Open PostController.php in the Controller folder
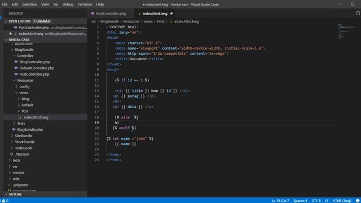 tap(34, 74)
